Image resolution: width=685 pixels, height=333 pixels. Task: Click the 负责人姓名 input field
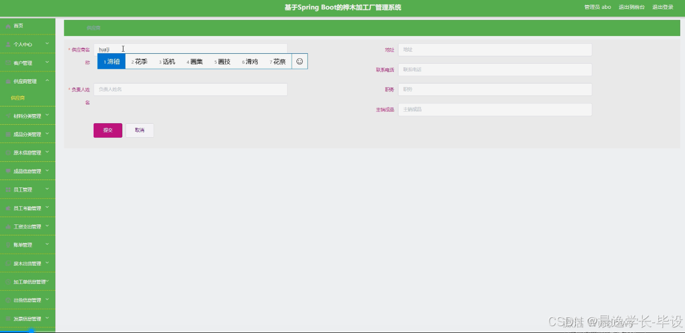point(191,89)
